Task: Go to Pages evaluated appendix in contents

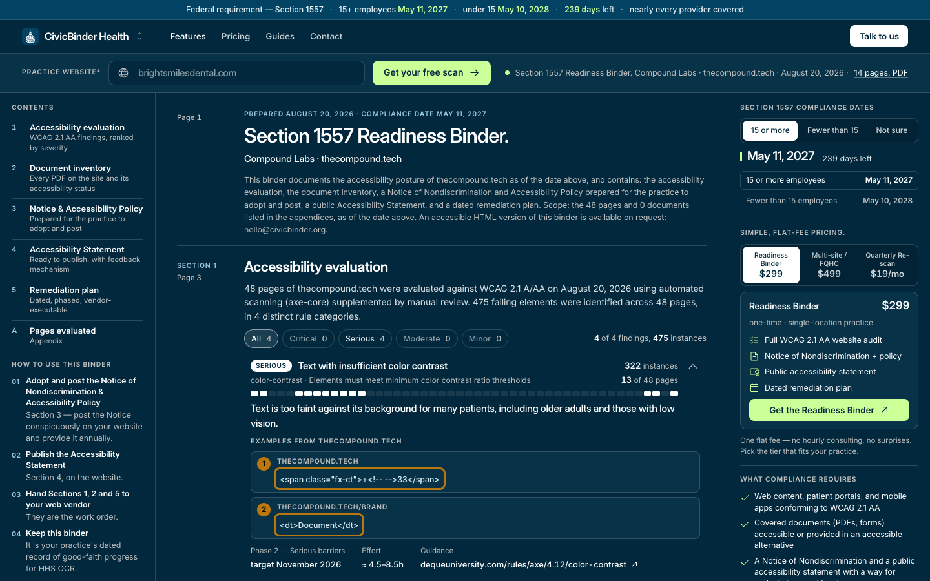Action: point(77,336)
